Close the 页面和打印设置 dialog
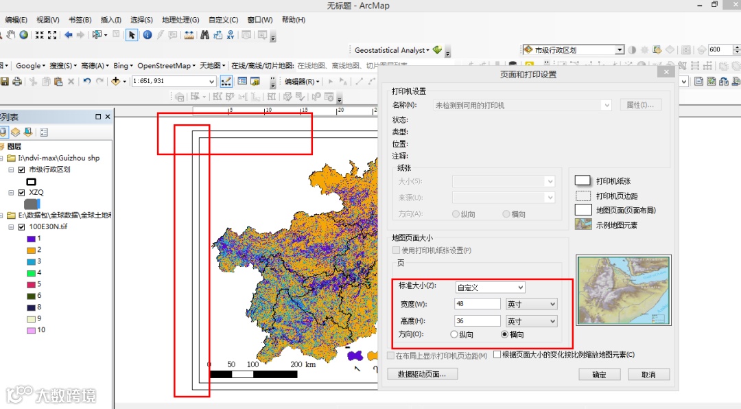This screenshot has width=741, height=409. point(666,72)
